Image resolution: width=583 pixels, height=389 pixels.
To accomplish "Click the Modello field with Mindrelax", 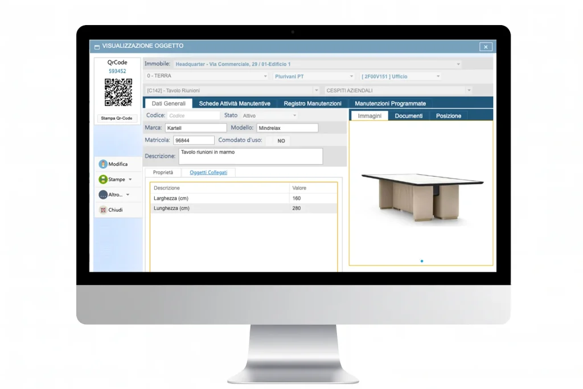I will [x=288, y=128].
